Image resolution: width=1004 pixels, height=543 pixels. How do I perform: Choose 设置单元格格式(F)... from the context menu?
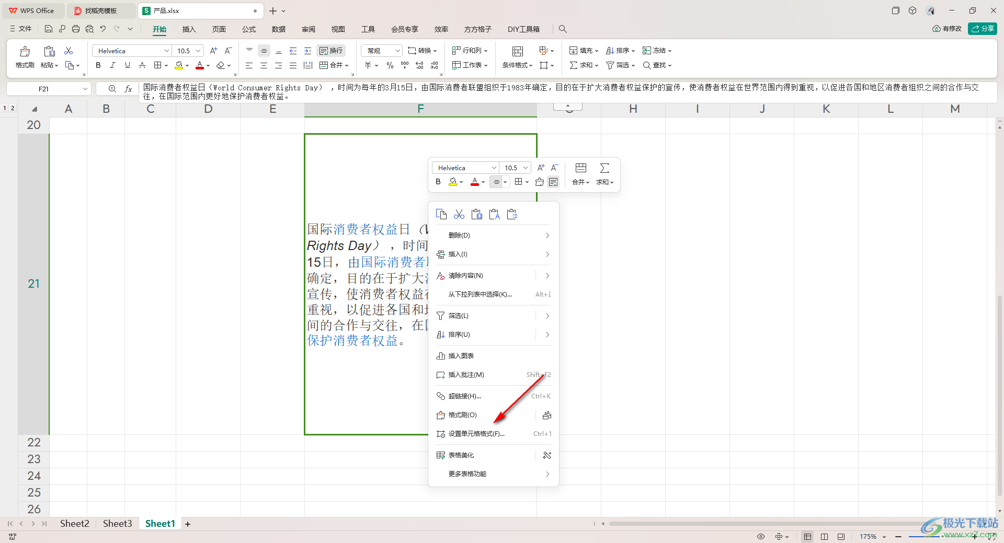tap(494, 434)
